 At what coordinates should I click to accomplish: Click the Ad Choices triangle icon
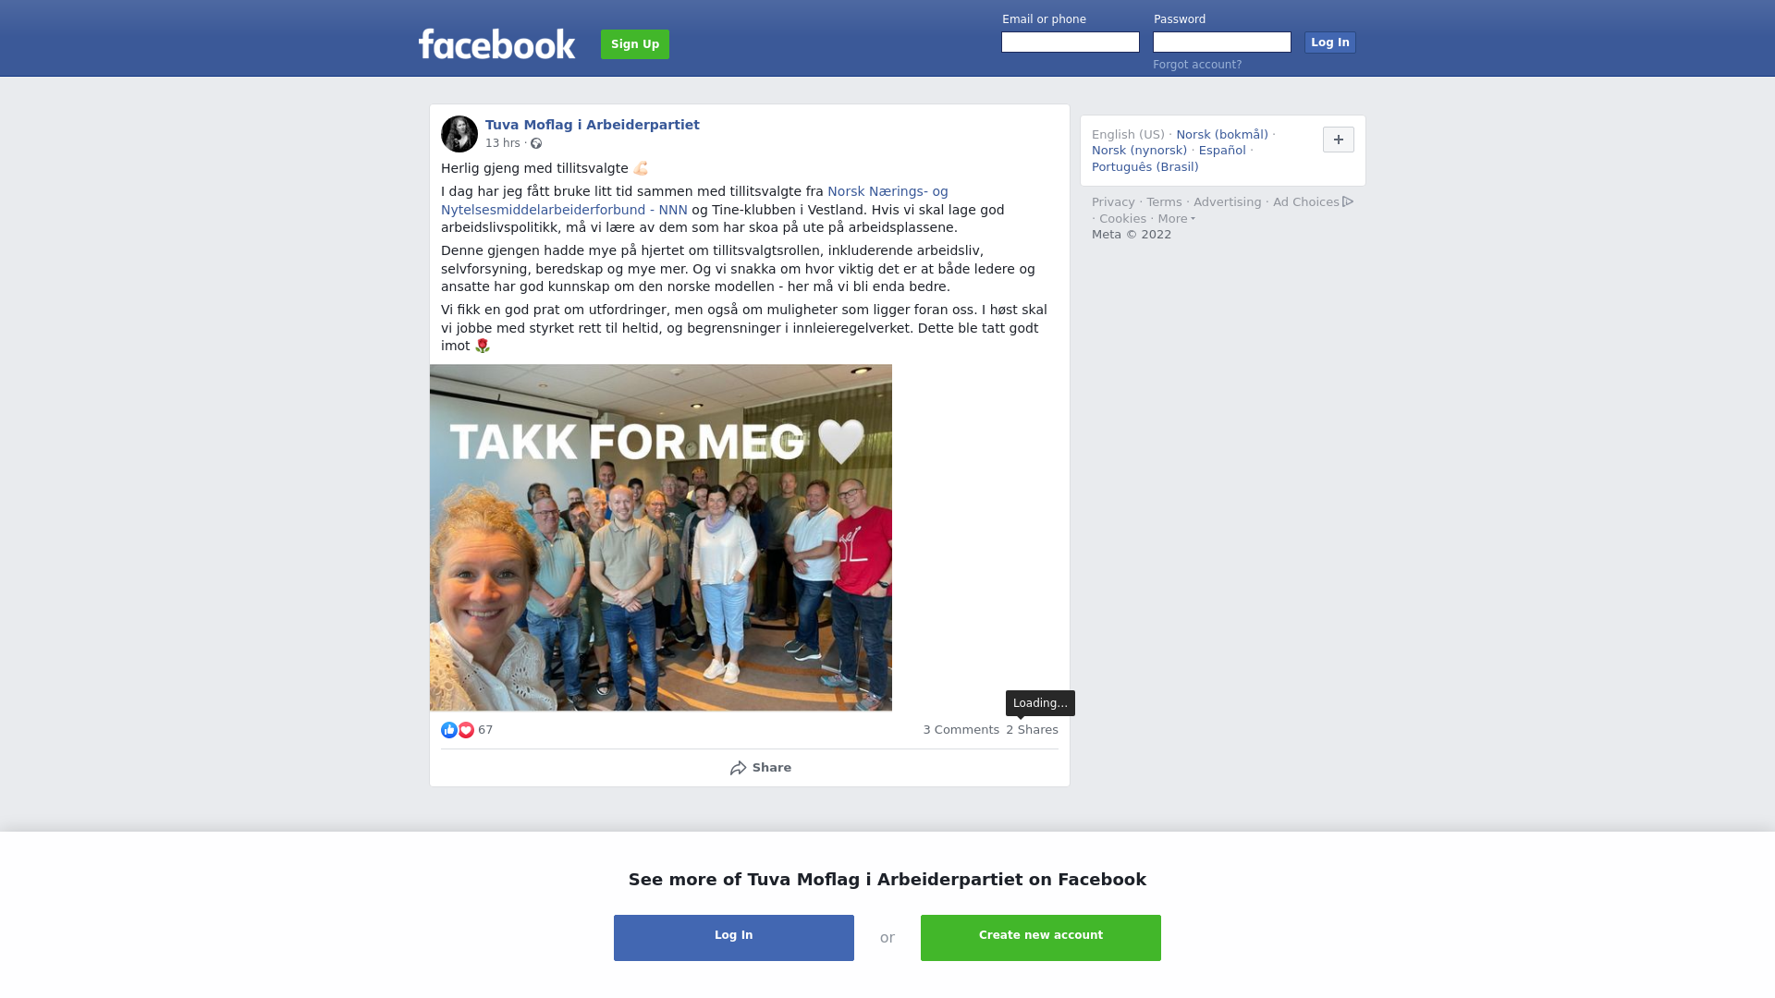(1348, 201)
